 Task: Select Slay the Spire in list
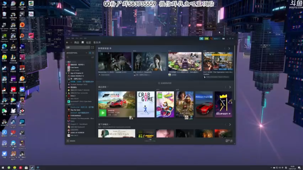point(75,110)
